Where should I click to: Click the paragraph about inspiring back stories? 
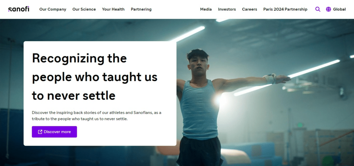coord(96,116)
